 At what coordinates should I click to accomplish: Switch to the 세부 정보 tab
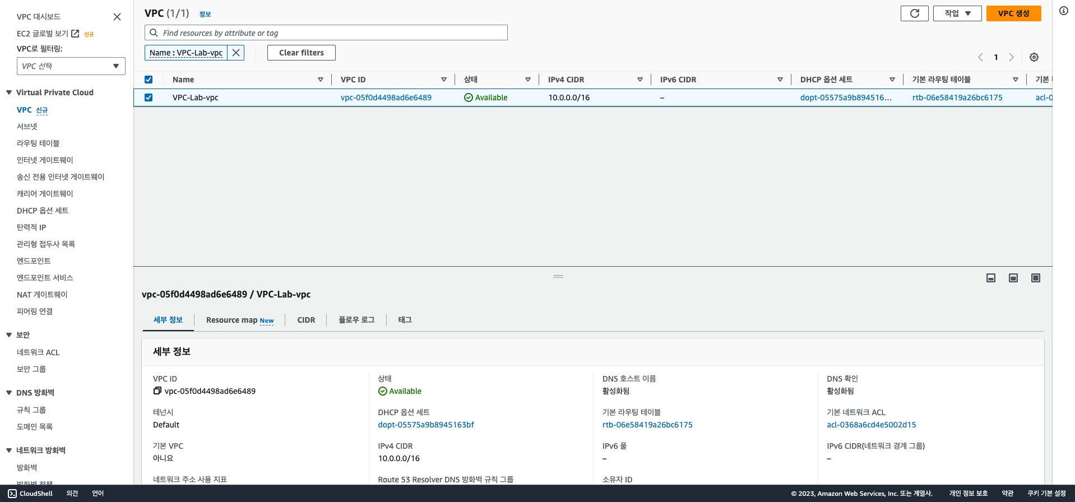point(168,320)
